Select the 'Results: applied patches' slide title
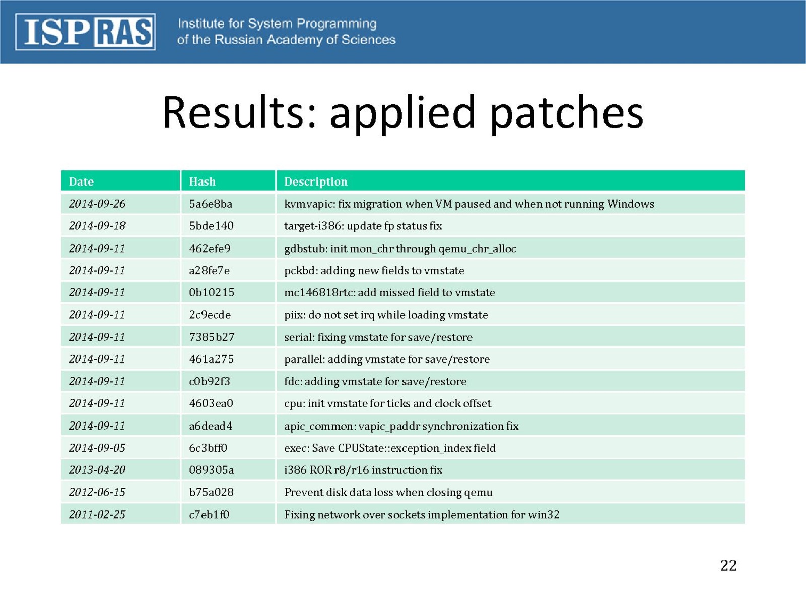The height and width of the screenshot is (605, 806). pyautogui.click(x=402, y=112)
